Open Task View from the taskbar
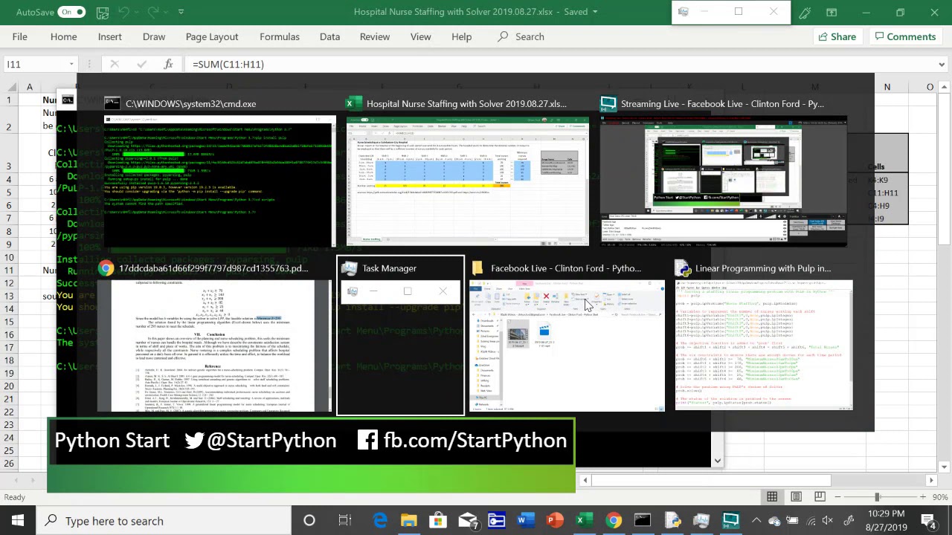The image size is (952, 535). (344, 520)
